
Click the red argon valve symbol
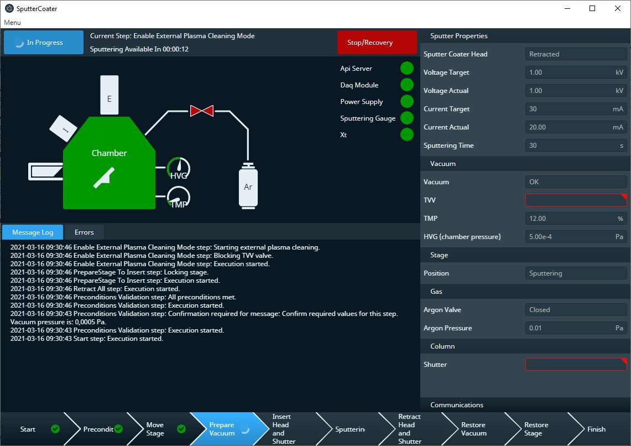tap(201, 111)
